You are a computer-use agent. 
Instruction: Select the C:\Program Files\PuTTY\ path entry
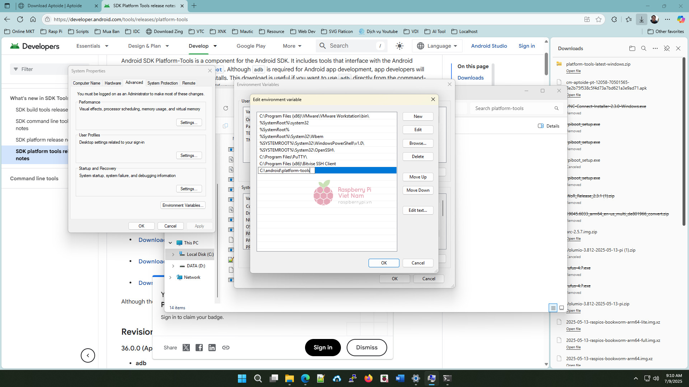327,157
